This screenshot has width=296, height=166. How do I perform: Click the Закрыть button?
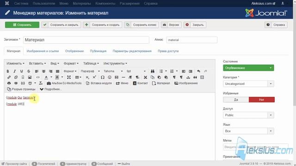[x=195, y=25]
